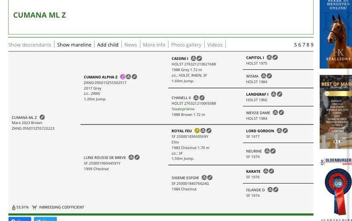The width and height of the screenshot is (352, 221).
Task: Open the More info tab
Action: click(x=154, y=45)
